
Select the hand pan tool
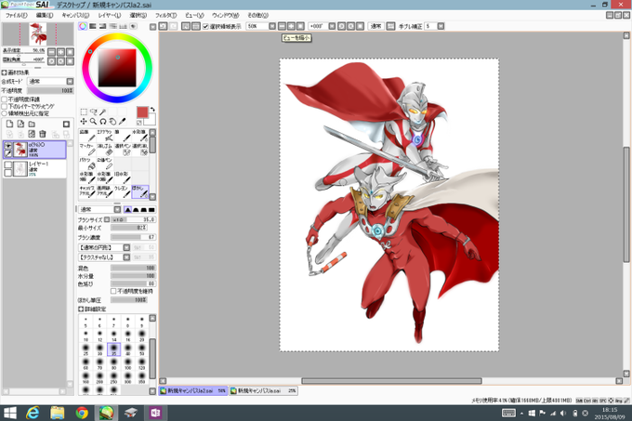[x=112, y=121]
